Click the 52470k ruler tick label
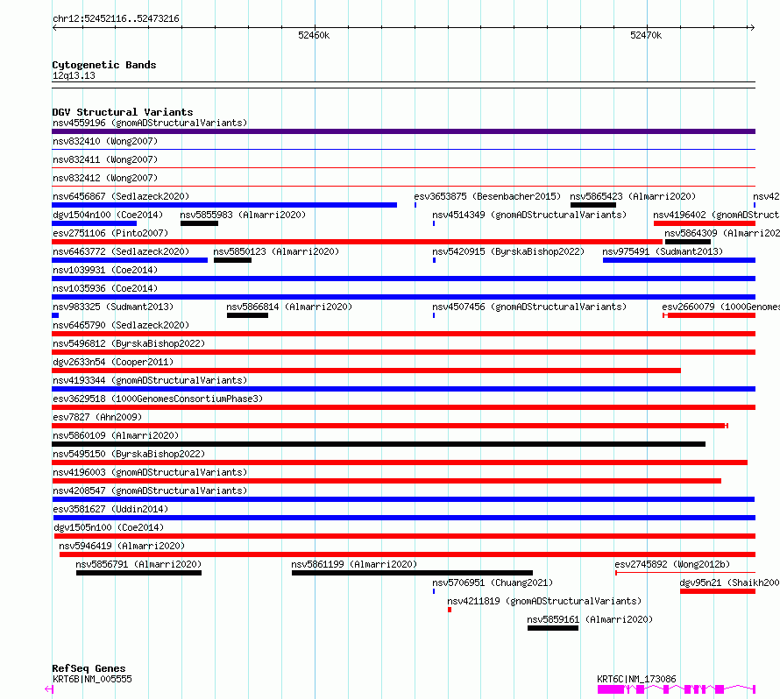This screenshot has width=780, height=699. [x=646, y=35]
